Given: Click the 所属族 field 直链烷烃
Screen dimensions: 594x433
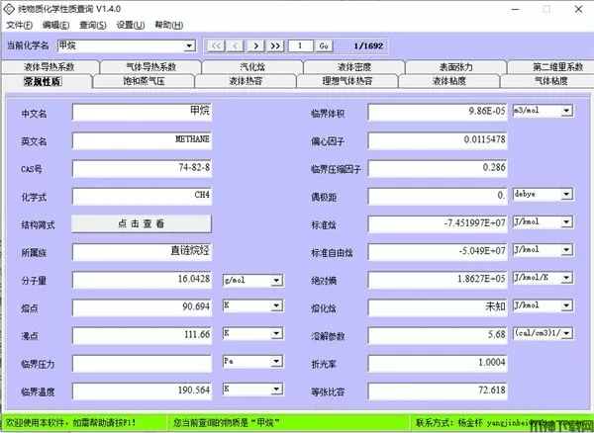Looking at the screenshot, I should (142, 252).
